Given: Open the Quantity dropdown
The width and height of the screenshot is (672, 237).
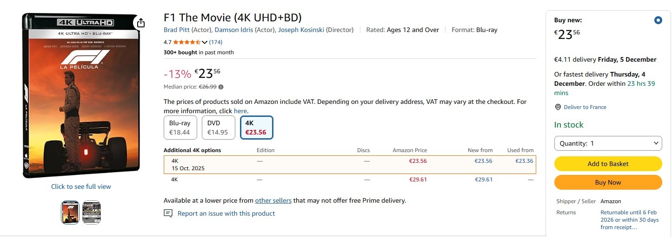Looking at the screenshot, I should click(608, 143).
